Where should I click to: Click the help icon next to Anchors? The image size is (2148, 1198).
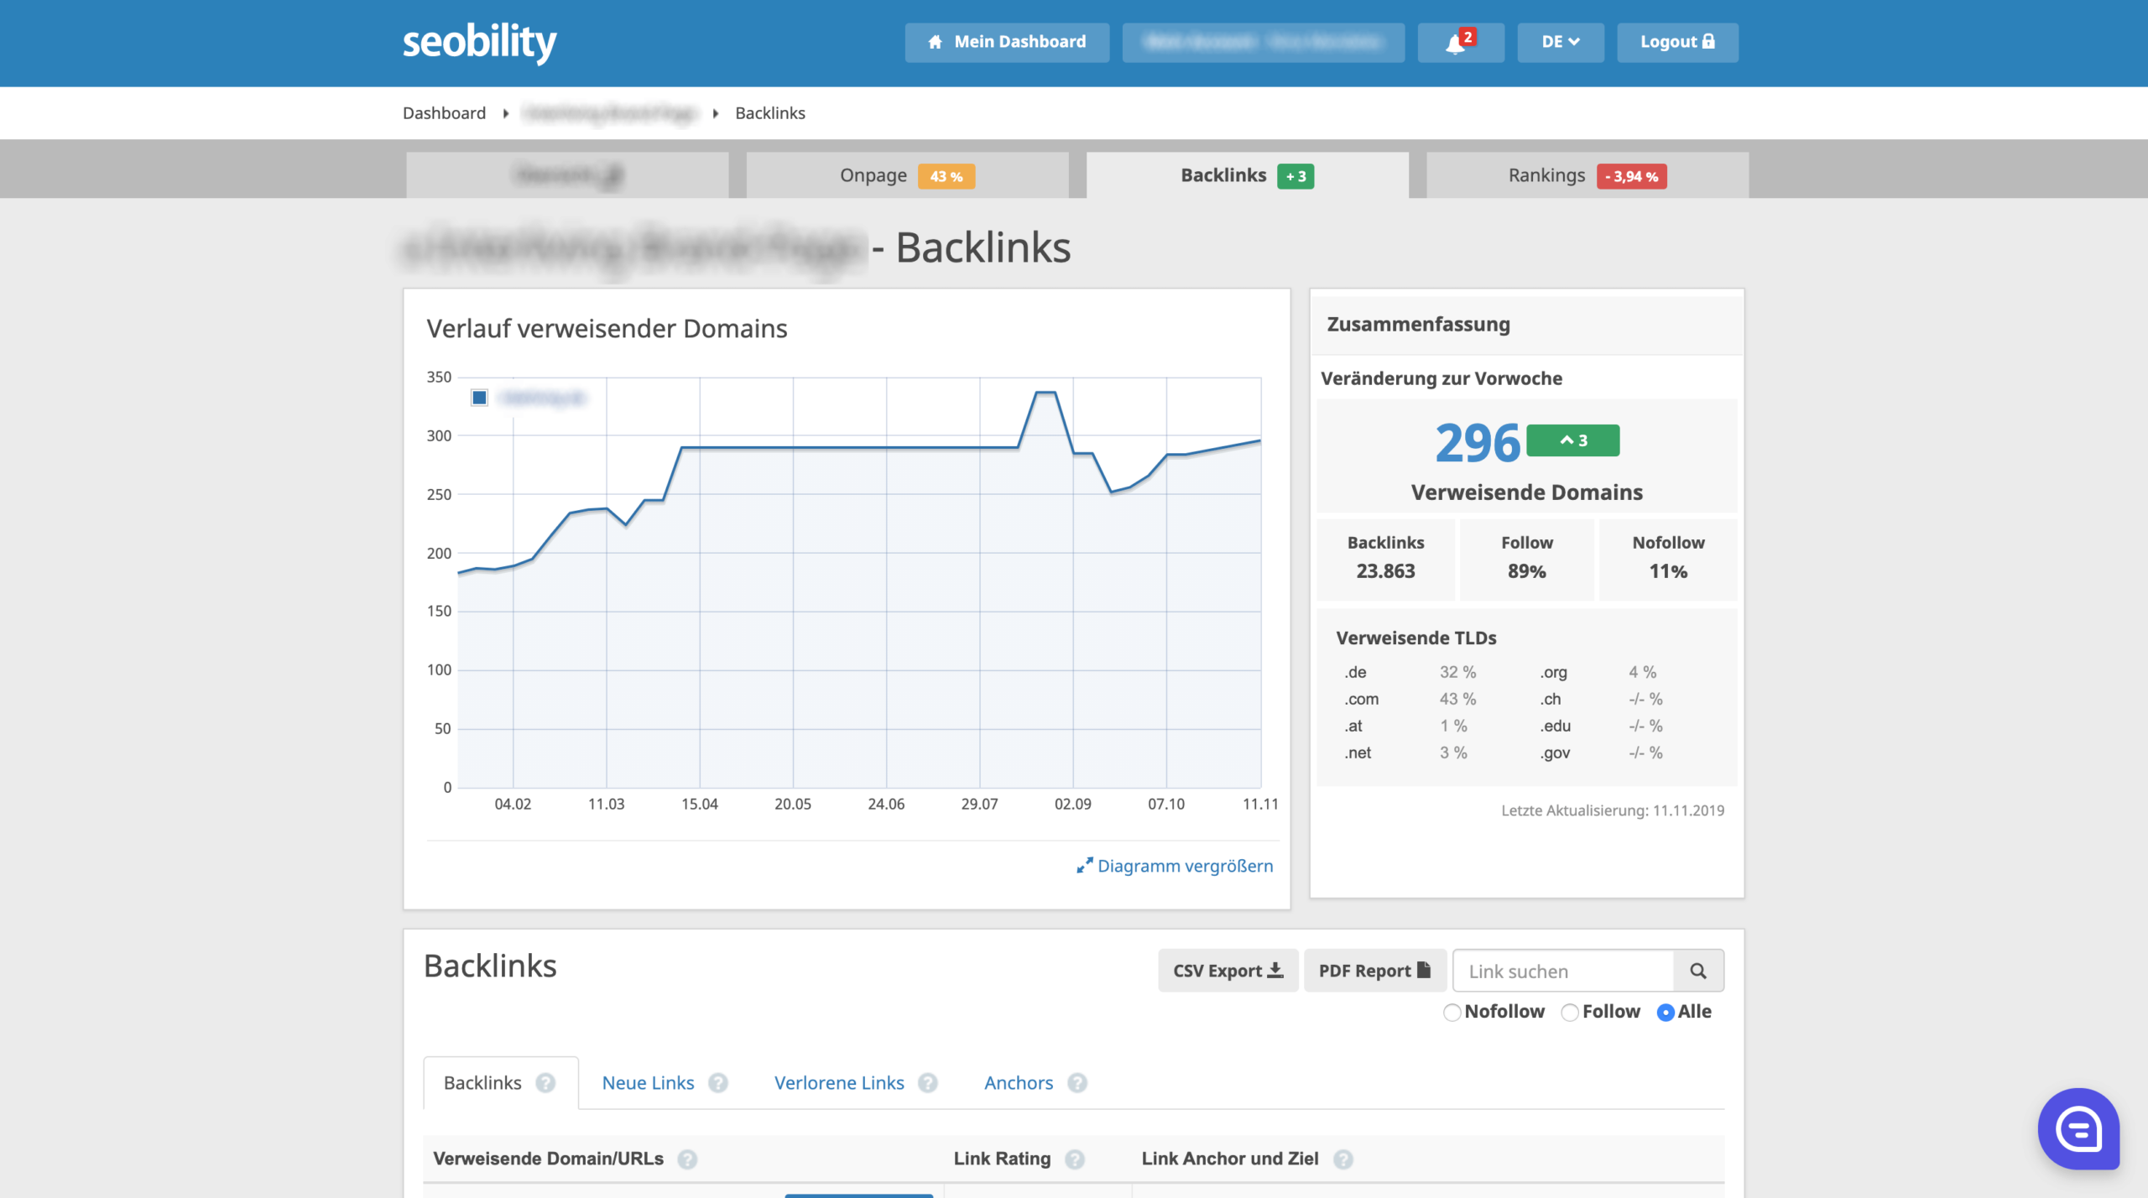[1077, 1083]
